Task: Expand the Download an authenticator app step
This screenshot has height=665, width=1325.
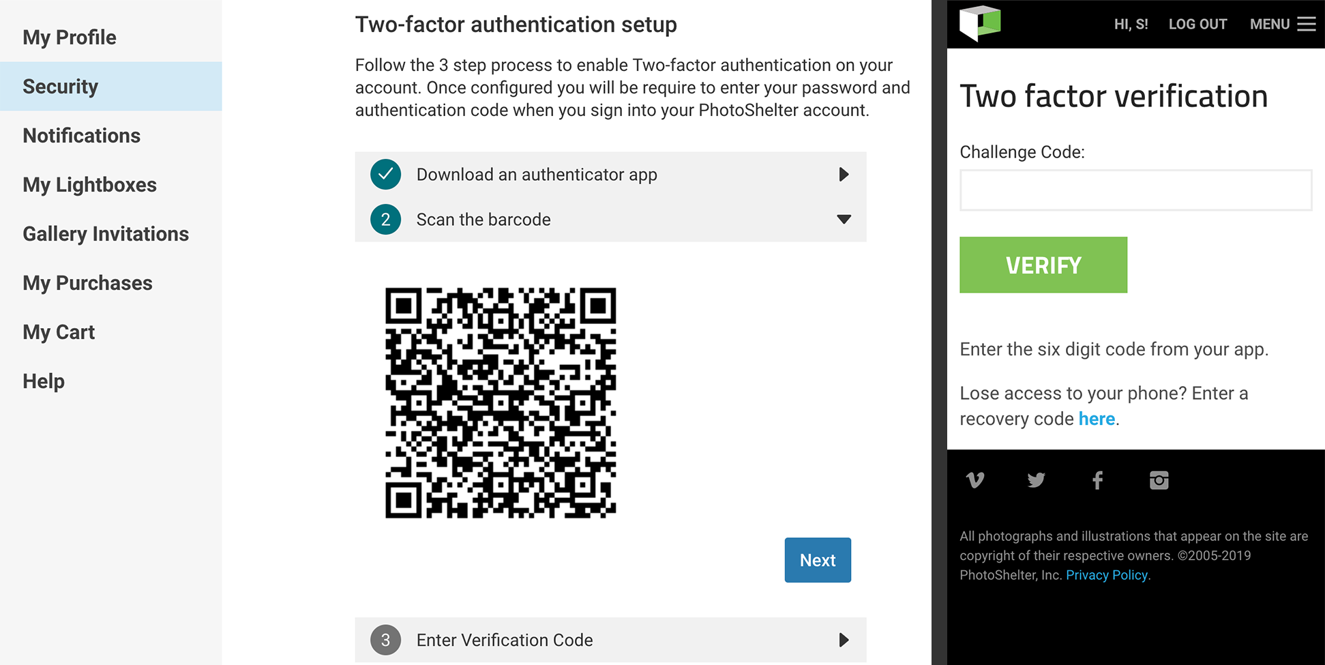Action: pos(844,175)
